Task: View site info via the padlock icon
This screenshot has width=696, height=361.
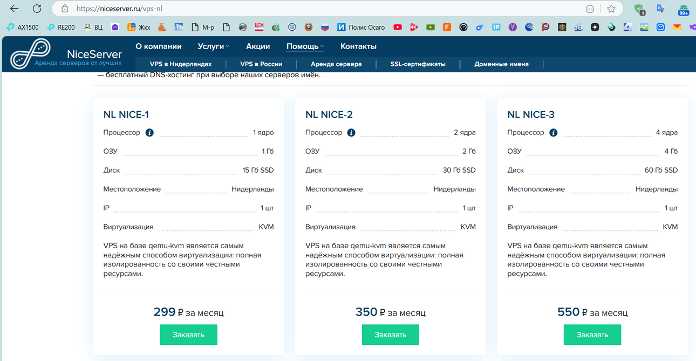Action: (65, 9)
